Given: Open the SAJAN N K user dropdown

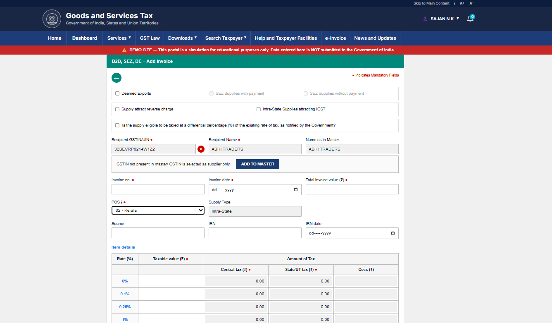Looking at the screenshot, I should coord(445,19).
